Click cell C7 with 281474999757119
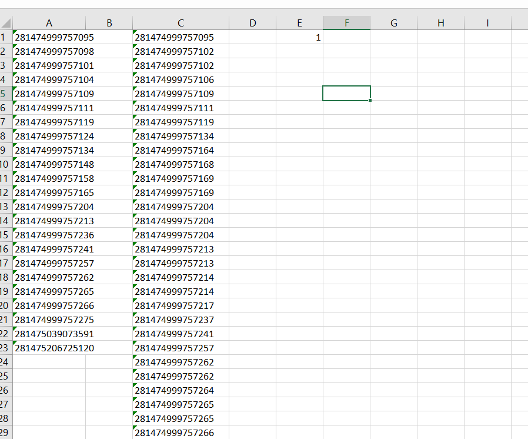528x439 pixels. pyautogui.click(x=181, y=122)
